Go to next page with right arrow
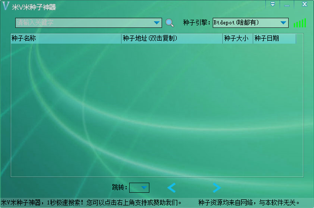Screen dimensions: 314x208 [216, 188]
